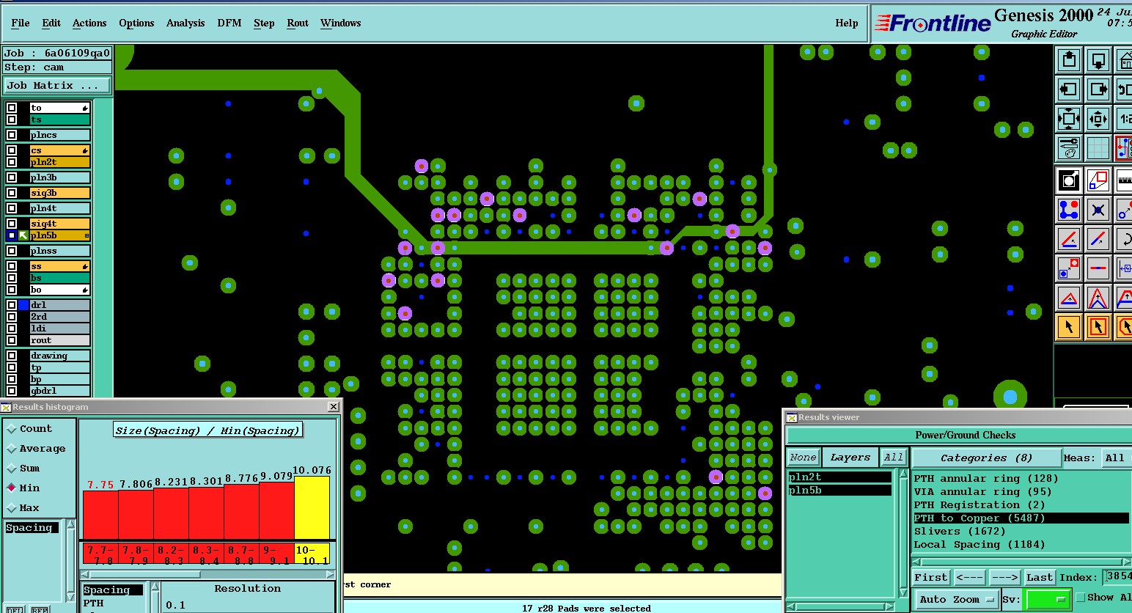
Task: Select the small red triangle measurement icon
Action: [1068, 298]
